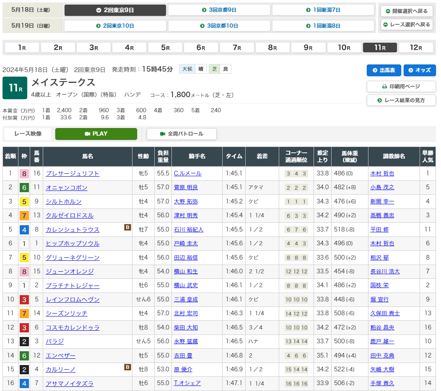Select the 1R race tab
Viewport: 441px width, 391px height.
[x=22, y=48]
